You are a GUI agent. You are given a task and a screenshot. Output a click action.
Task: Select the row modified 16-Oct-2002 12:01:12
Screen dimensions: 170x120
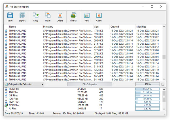pos(83,67)
